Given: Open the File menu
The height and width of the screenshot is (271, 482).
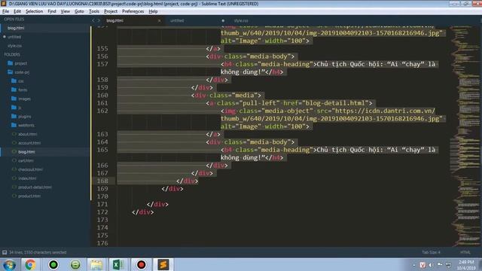Looking at the screenshot, I should 5,11.
